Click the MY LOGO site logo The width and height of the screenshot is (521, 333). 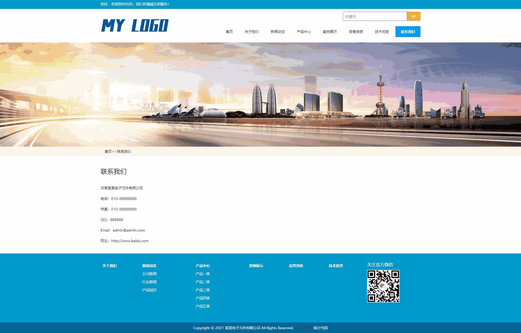tap(135, 25)
